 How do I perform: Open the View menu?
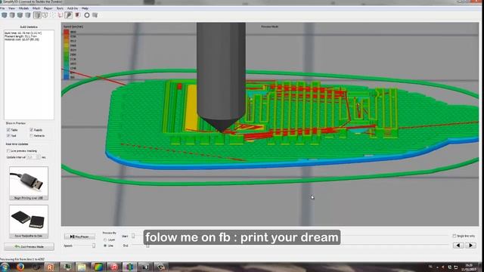12,8
